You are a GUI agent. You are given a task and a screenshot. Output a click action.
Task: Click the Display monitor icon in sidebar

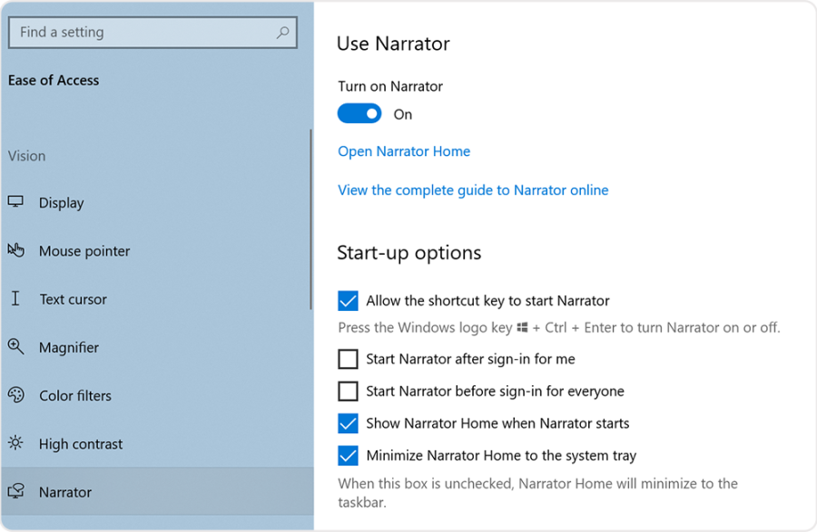[x=15, y=202]
